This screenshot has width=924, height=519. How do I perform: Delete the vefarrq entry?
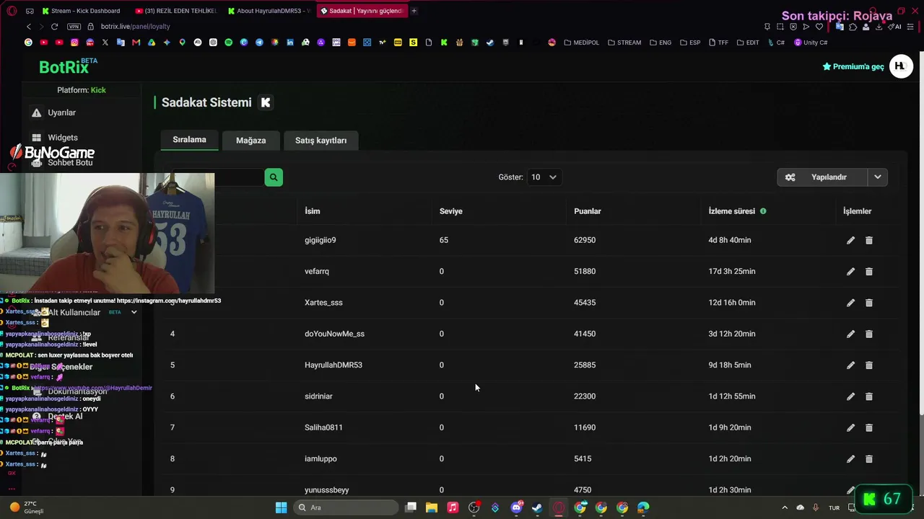pyautogui.click(x=869, y=272)
